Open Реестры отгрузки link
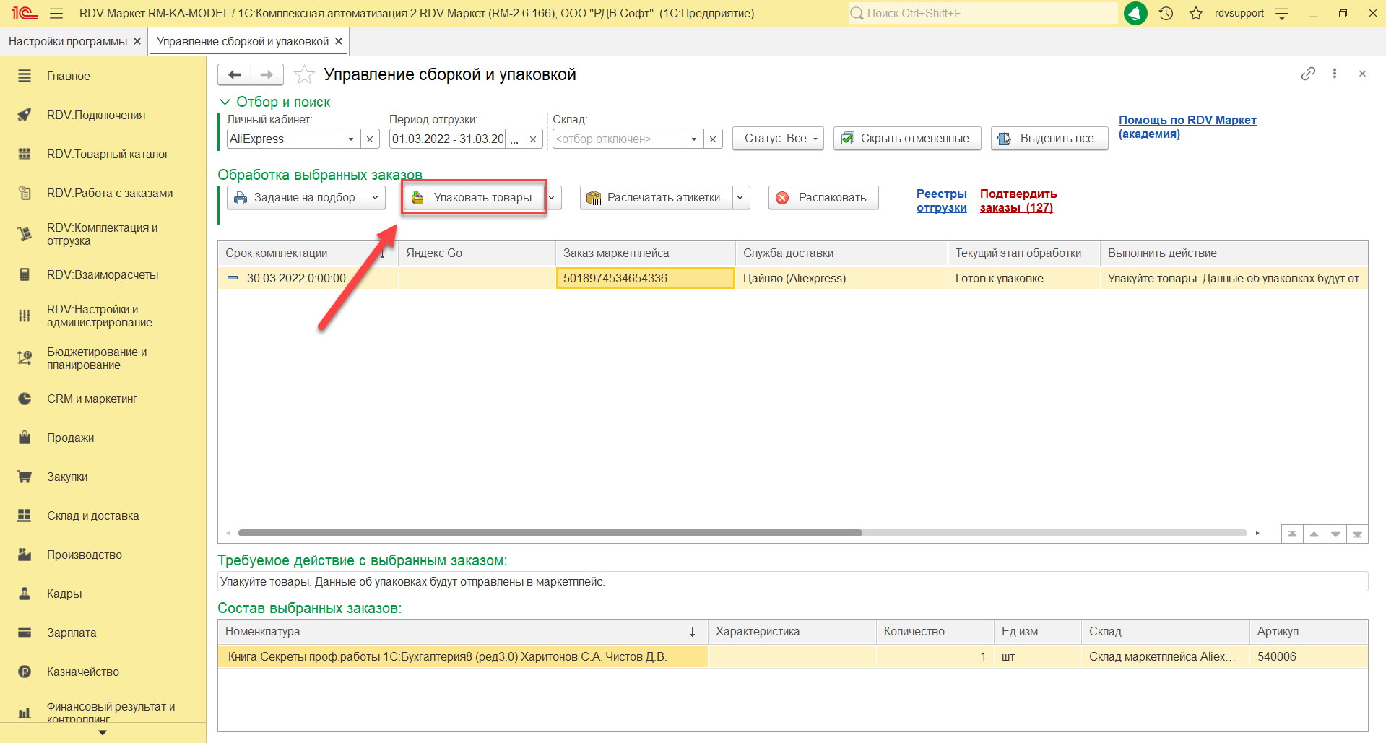This screenshot has height=743, width=1386. point(942,201)
